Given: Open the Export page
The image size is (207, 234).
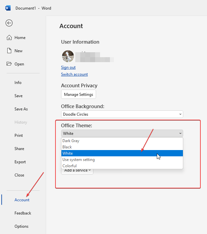Looking at the screenshot, I should pos(20,162).
